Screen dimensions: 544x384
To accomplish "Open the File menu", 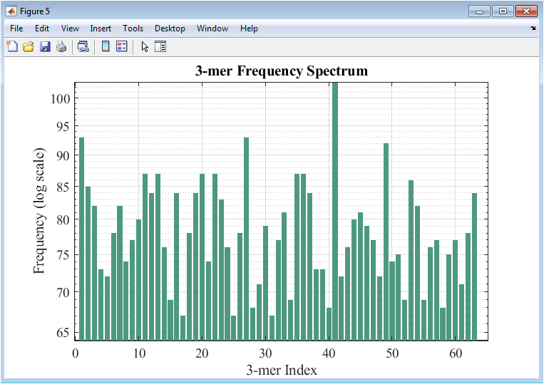I will [x=16, y=28].
